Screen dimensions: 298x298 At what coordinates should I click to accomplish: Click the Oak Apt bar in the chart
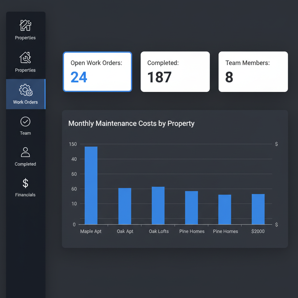[125, 206]
